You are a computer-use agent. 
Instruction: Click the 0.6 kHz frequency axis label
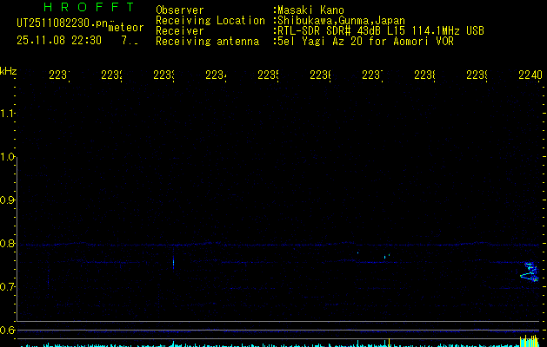[9, 331]
